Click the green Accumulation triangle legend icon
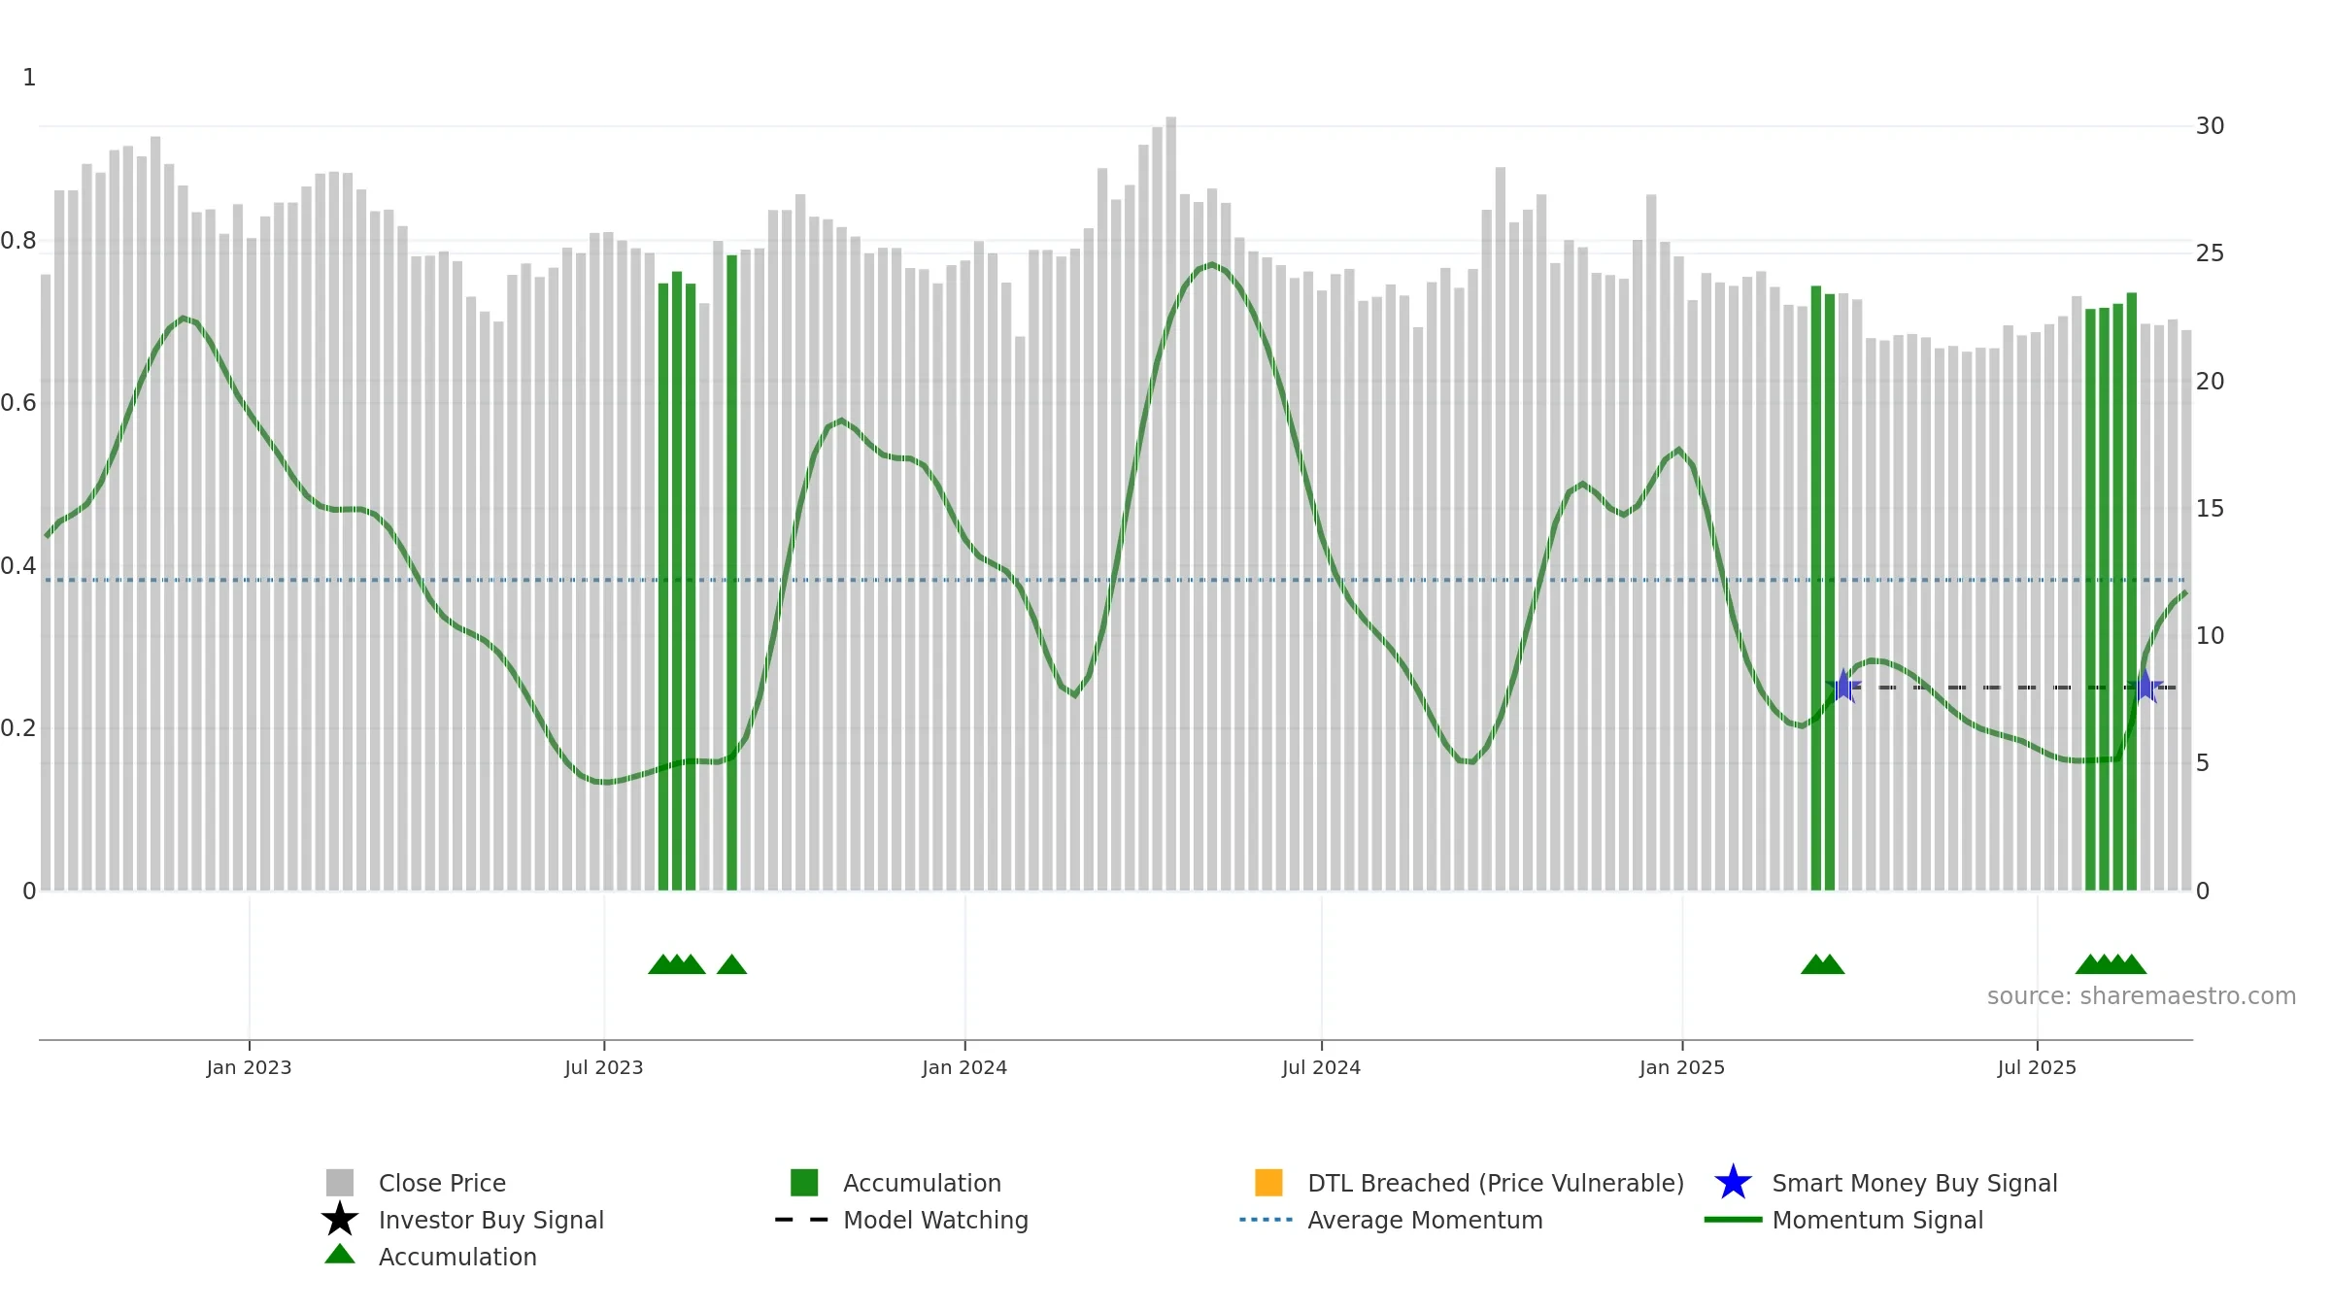 coord(339,1255)
